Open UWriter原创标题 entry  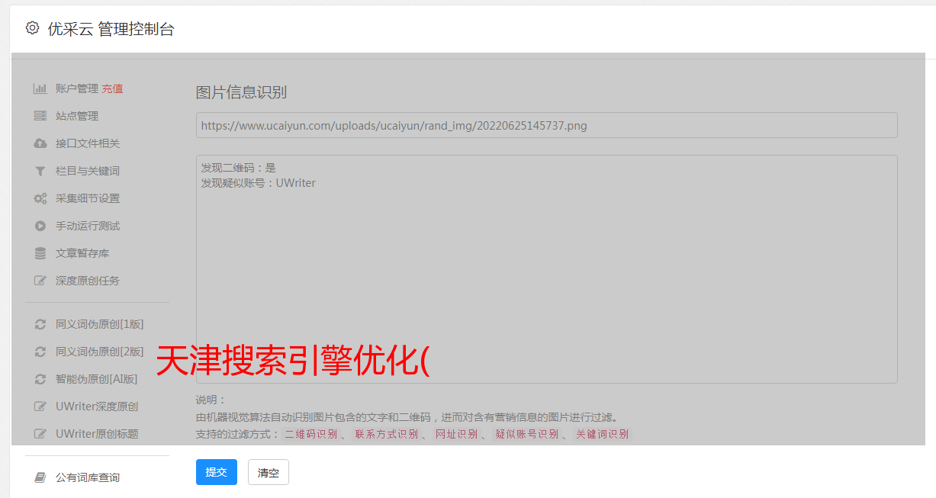[x=97, y=434]
